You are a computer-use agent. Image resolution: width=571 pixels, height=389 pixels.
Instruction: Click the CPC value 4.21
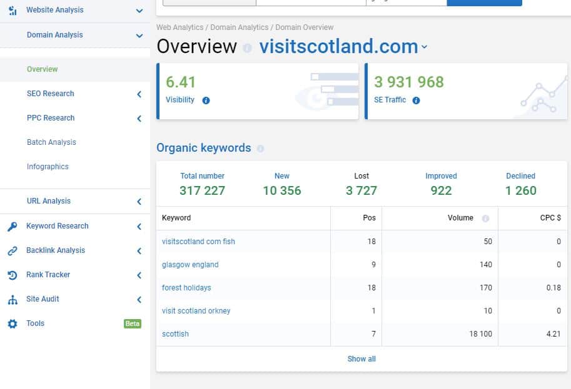[553, 333]
